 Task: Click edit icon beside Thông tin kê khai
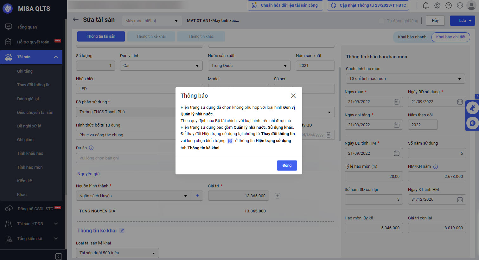pos(122,231)
